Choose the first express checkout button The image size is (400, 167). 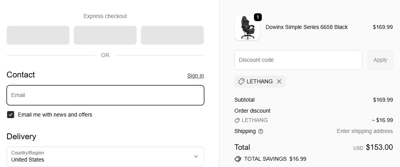point(38,35)
